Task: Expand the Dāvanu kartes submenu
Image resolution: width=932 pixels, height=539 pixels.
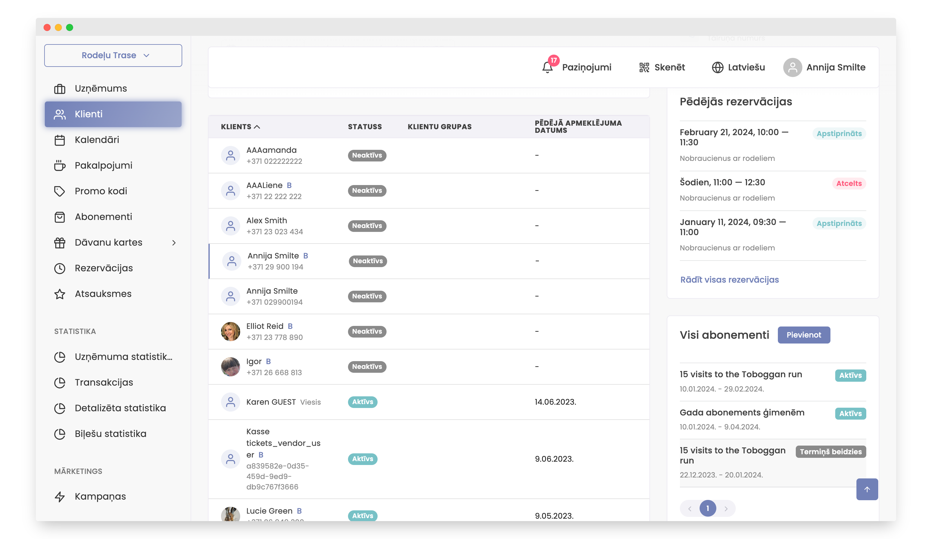Action: click(174, 242)
